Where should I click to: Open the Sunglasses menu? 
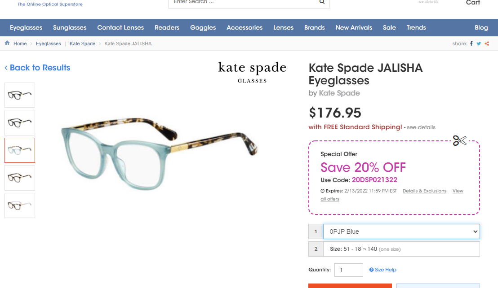(70, 27)
